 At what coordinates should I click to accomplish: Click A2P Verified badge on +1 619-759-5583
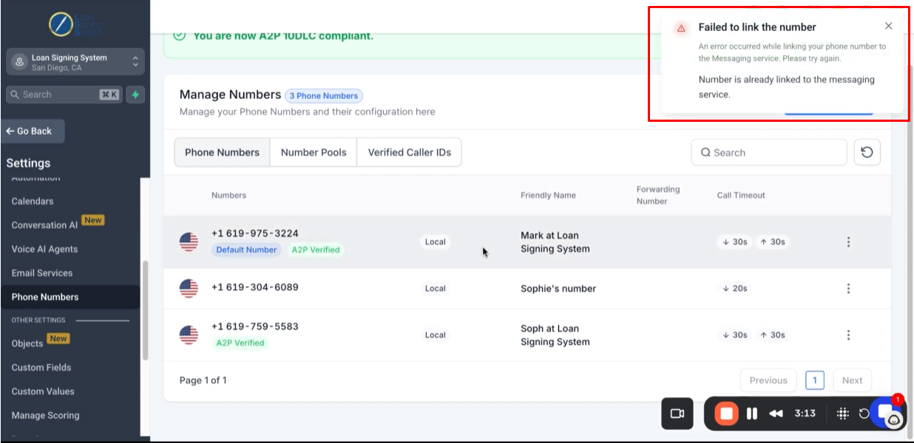pyautogui.click(x=240, y=343)
